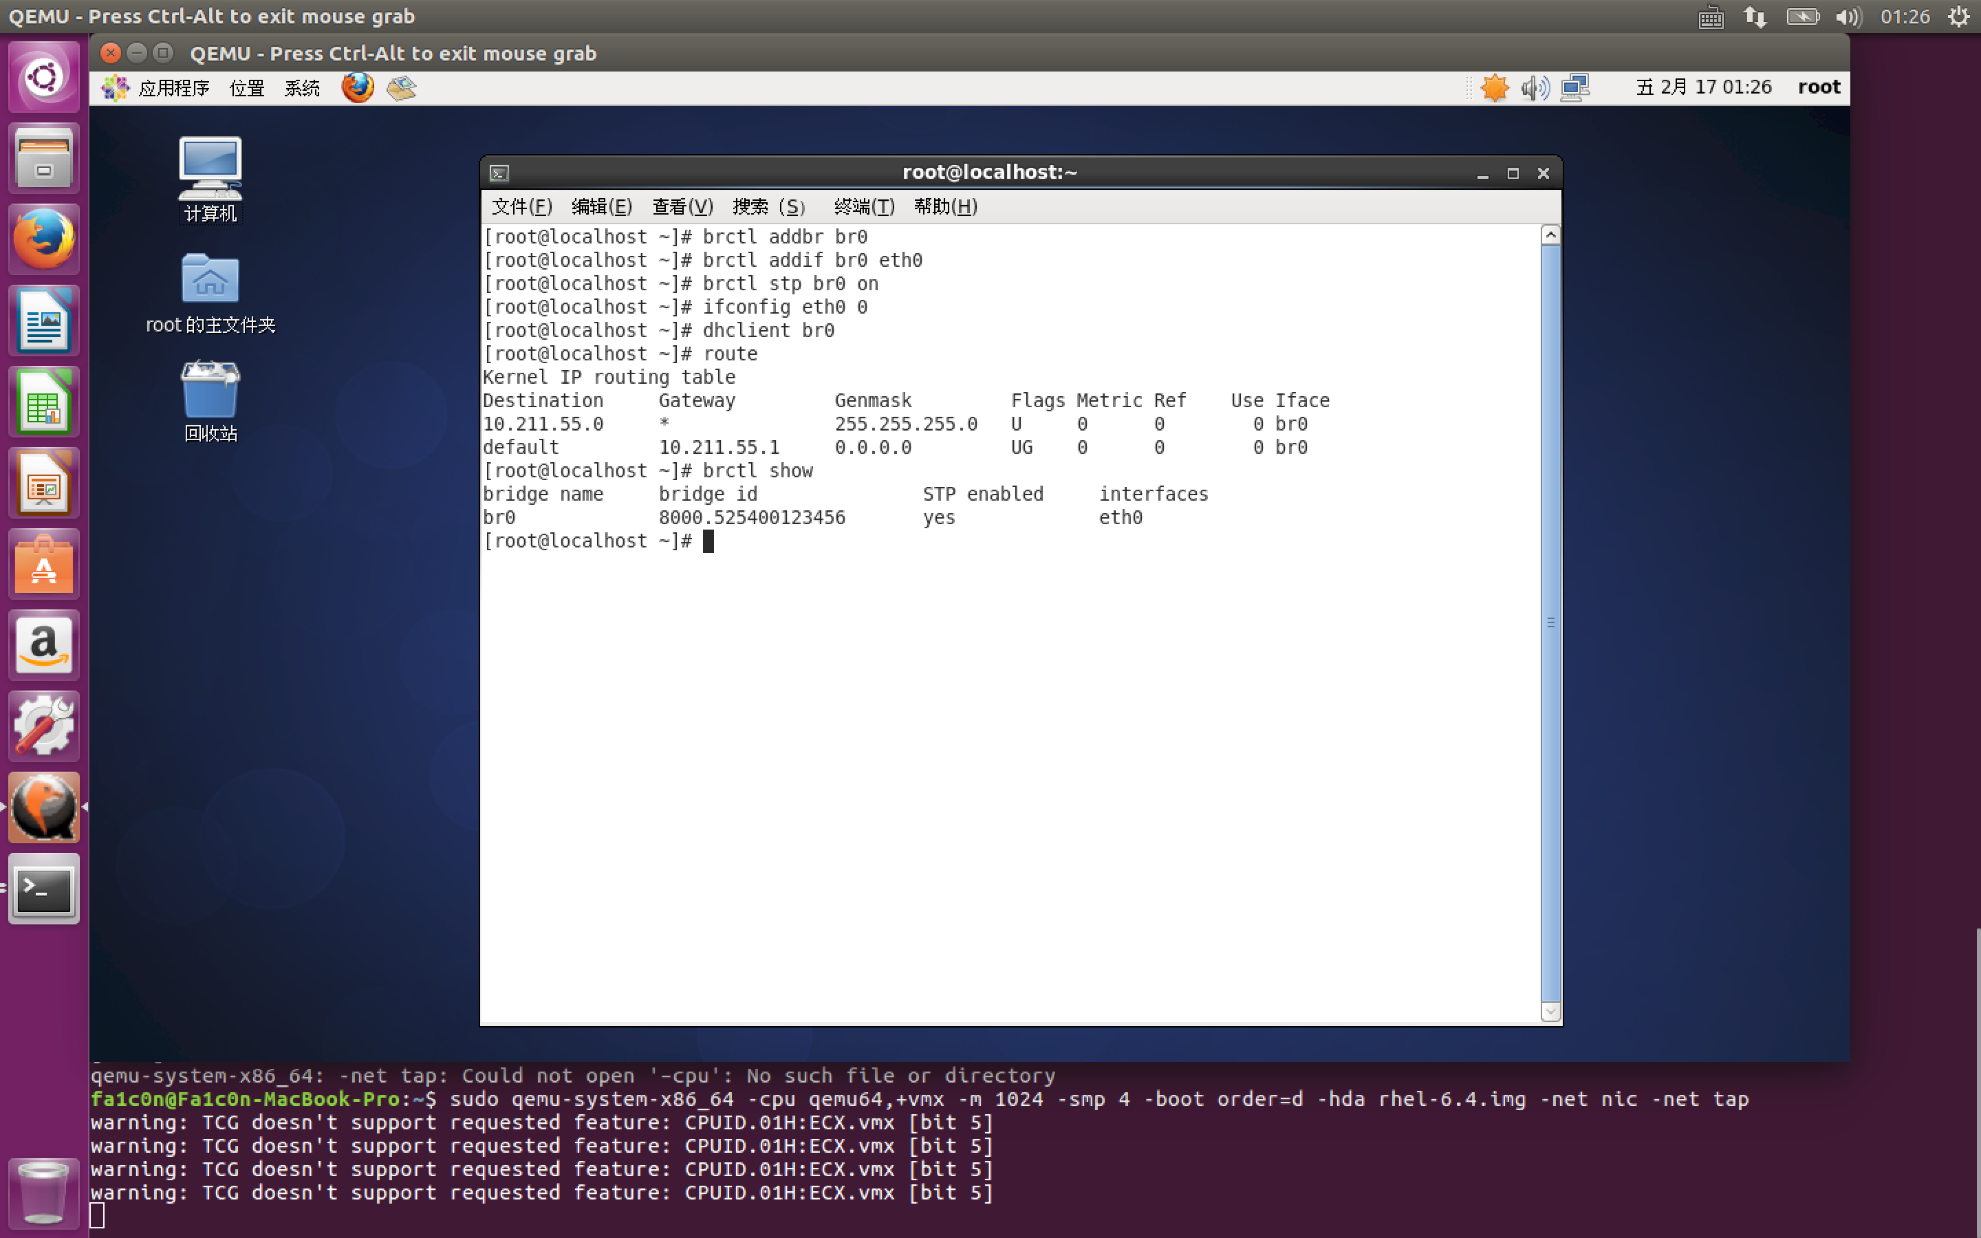Viewport: 1981px width, 1238px height.
Task: Launch LibreOffice Calc from Ubuntu dock
Action: 44,402
